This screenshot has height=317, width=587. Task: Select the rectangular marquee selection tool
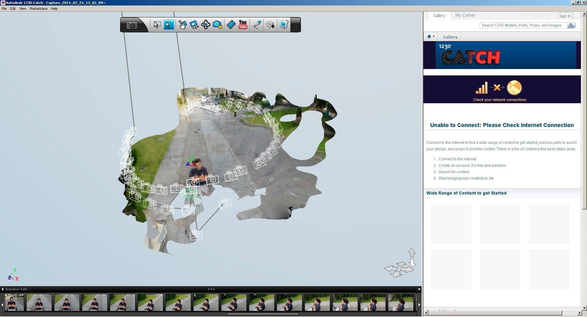tap(157, 25)
